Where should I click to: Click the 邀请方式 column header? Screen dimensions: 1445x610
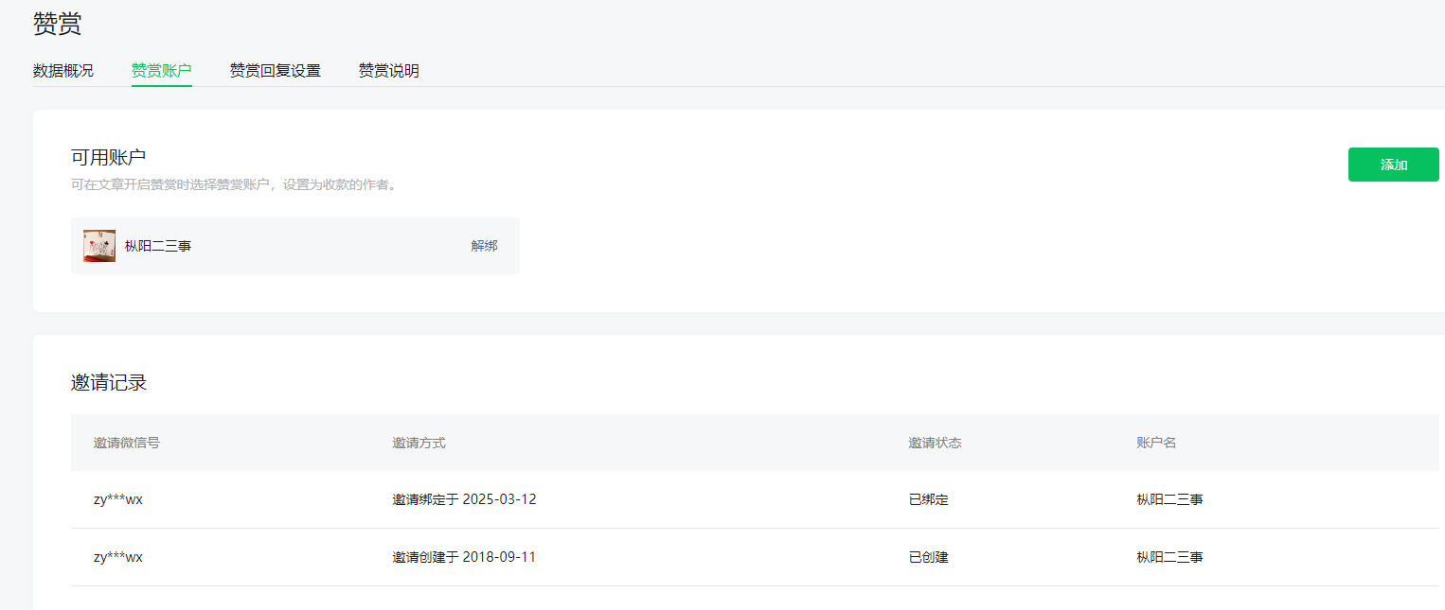(419, 443)
